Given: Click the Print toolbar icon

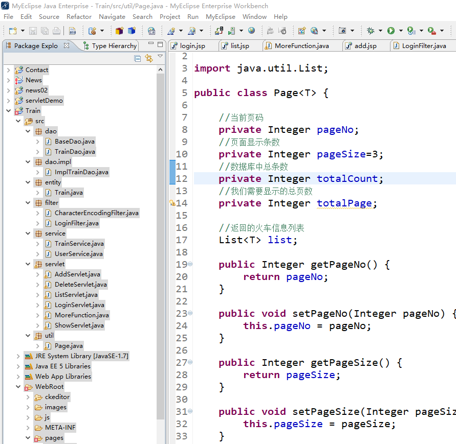Looking at the screenshot, I should [x=57, y=31].
